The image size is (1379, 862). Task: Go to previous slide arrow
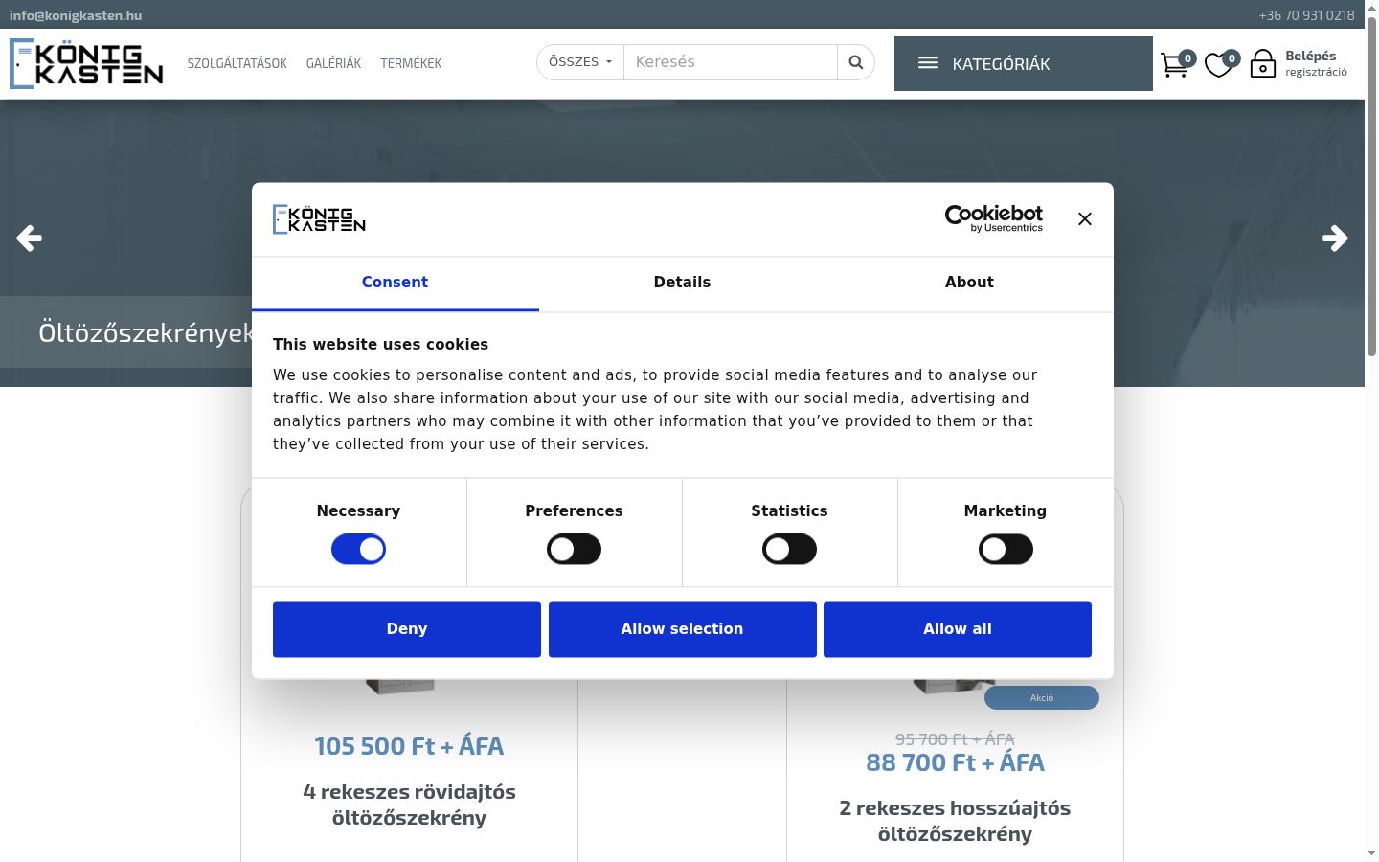(30, 238)
